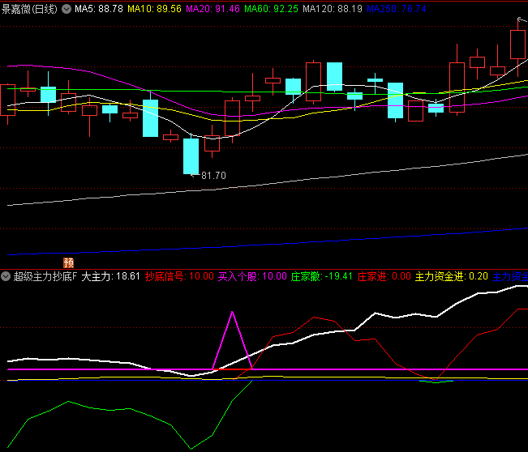528x452 pixels.
Task: Click the 超级主力抄底F indicator name
Action: pos(45,276)
